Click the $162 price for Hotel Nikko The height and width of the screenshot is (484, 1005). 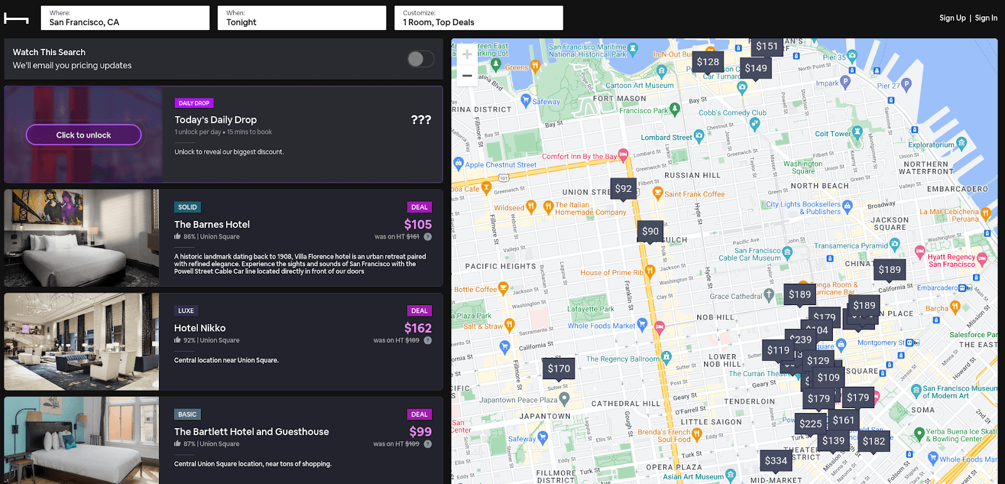[x=418, y=328]
